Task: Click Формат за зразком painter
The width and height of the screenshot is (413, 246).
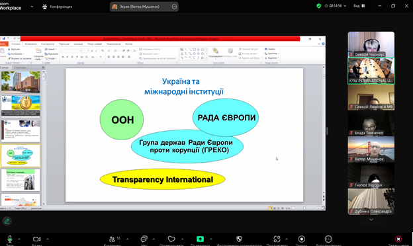Action: (x=19, y=58)
